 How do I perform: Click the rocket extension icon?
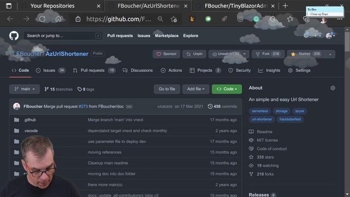(224, 19)
